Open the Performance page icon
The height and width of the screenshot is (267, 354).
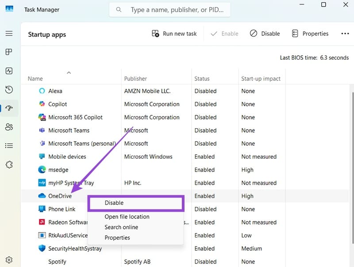[9, 71]
